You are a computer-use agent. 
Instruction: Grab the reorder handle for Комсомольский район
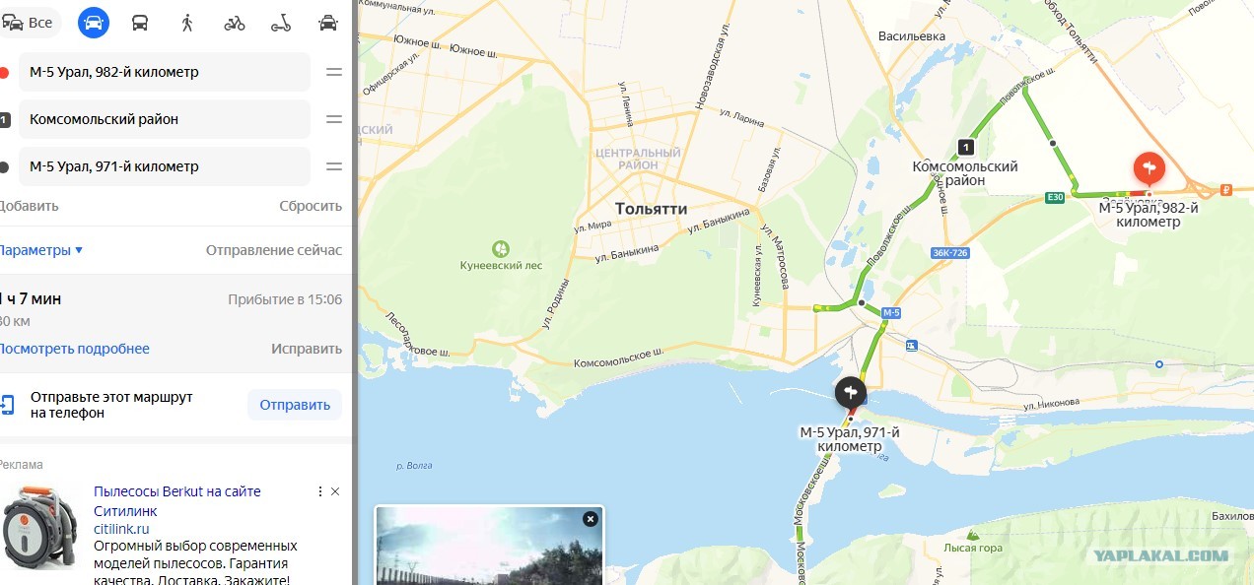[x=334, y=119]
